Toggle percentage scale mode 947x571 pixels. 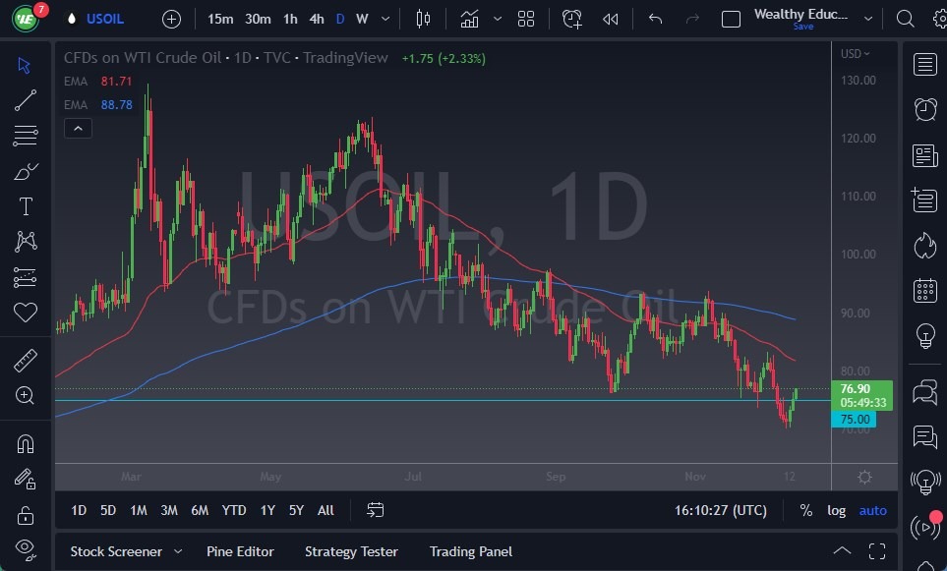click(x=804, y=510)
